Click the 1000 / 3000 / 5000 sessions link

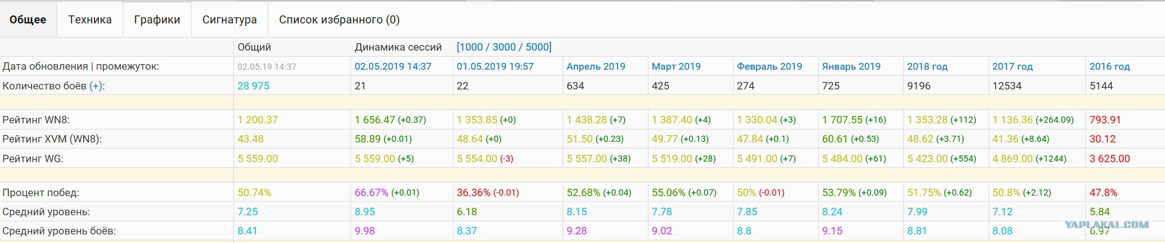(504, 47)
